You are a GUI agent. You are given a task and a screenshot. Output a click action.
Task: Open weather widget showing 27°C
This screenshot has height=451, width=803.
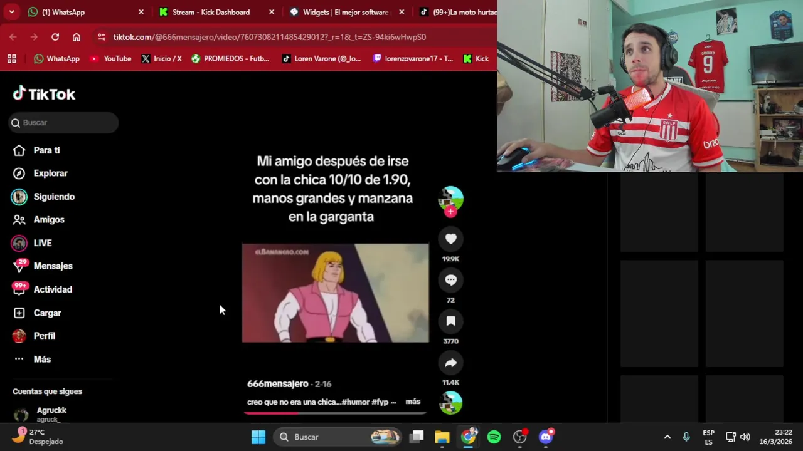(39, 437)
